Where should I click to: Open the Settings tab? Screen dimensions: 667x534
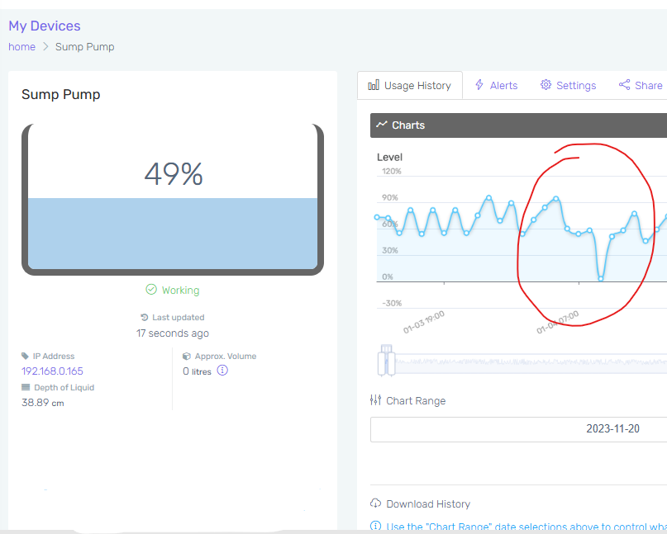click(x=568, y=85)
